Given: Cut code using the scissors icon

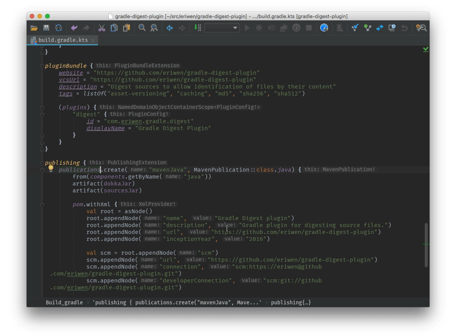Looking at the screenshot, I should coord(101,28).
